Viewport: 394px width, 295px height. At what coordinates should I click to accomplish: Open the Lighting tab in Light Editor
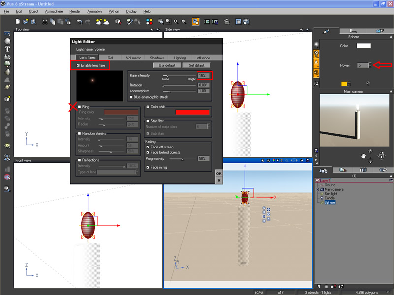[180, 58]
